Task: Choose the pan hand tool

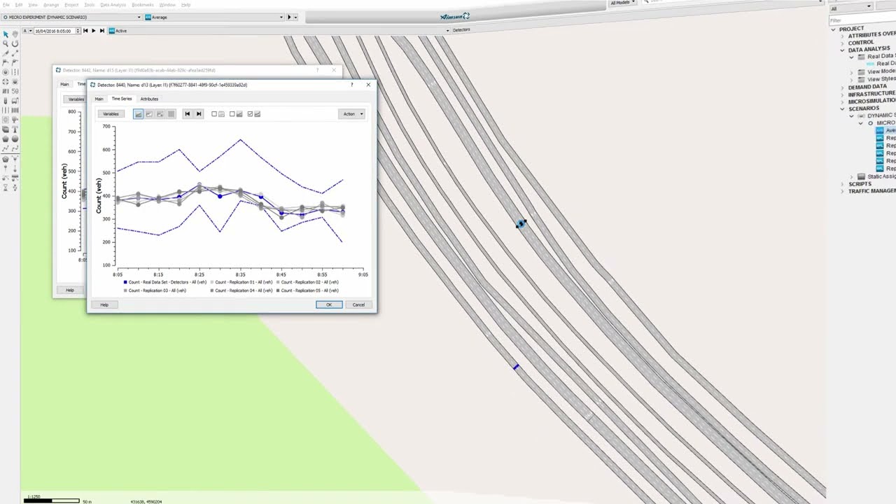Action: click(x=15, y=34)
